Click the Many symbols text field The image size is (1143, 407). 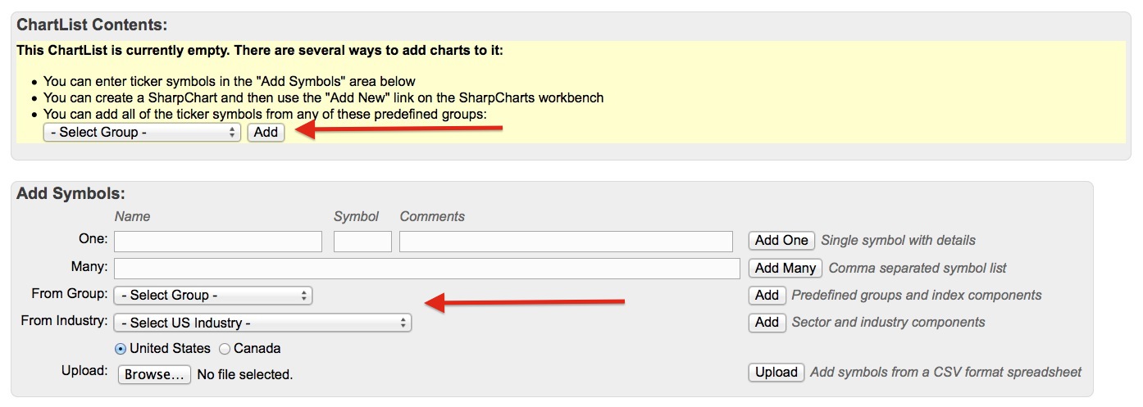pos(427,268)
